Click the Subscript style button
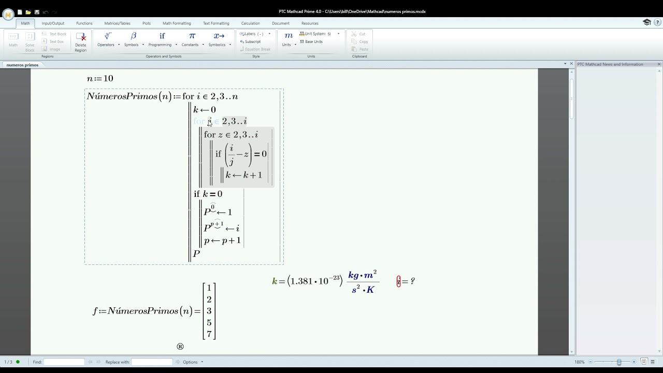The width and height of the screenshot is (663, 373). coord(251,41)
